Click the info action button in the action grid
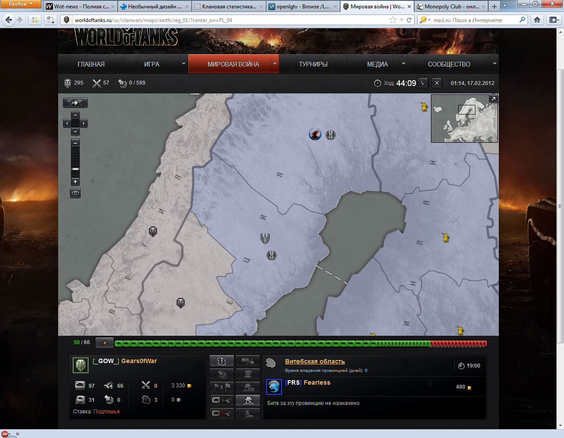Screen dimensions: 564x438 [x=222, y=361]
